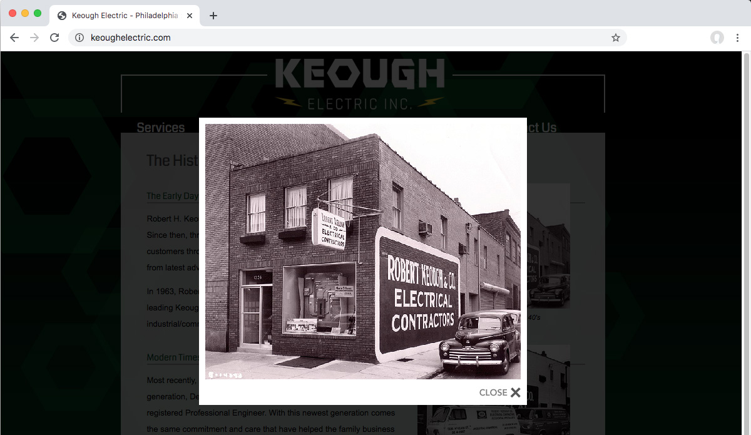Open the Services menu item

[161, 127]
